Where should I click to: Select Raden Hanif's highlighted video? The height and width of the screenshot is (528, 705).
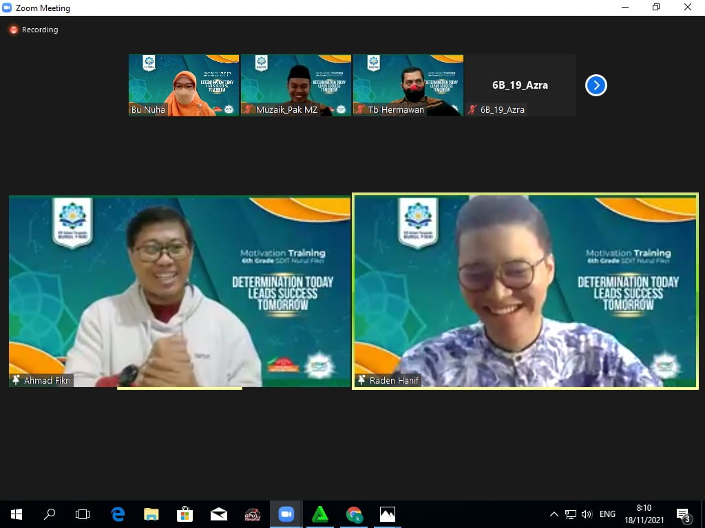(x=525, y=291)
